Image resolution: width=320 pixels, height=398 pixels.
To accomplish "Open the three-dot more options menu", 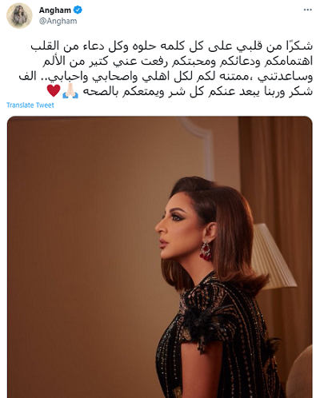I will 307,10.
